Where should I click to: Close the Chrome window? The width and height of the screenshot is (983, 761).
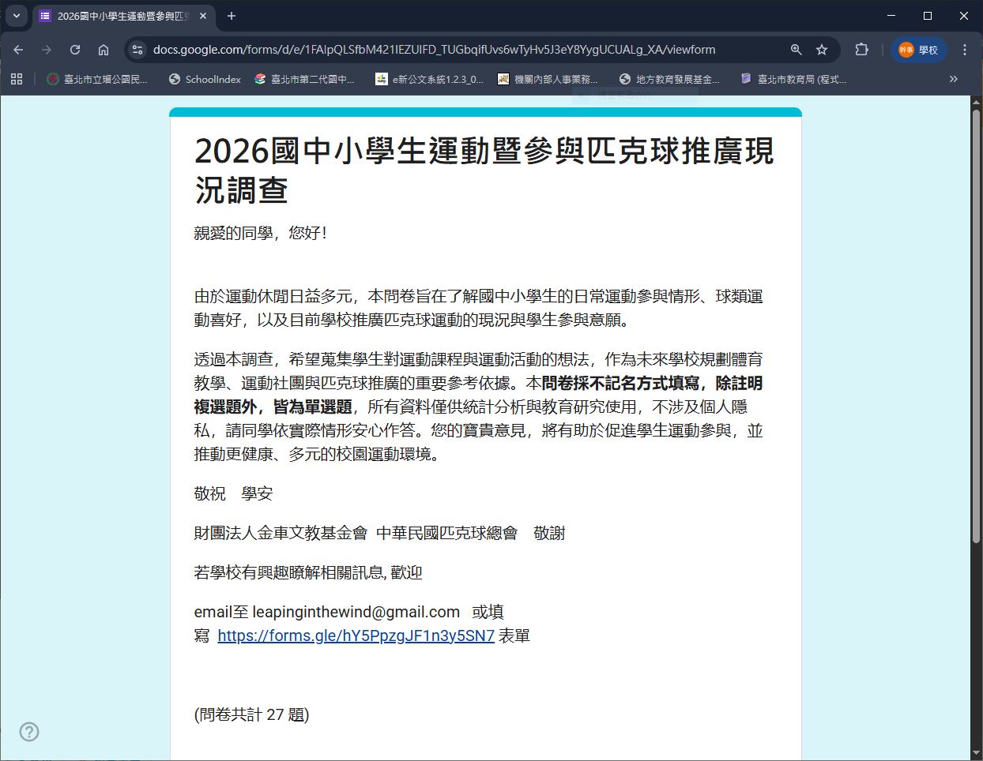point(964,16)
